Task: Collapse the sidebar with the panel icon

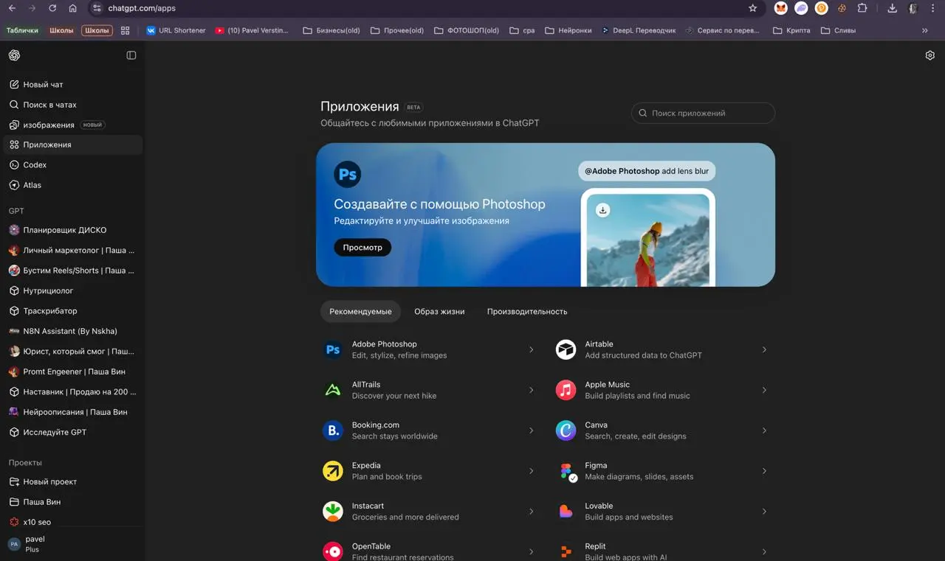Action: point(131,55)
